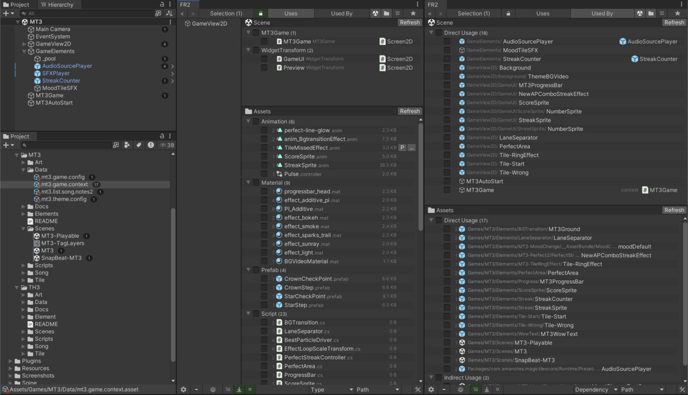The height and width of the screenshot is (395, 688).
Task: Click the settings gear at the left FR2 bottom bar
Action: pos(183,390)
